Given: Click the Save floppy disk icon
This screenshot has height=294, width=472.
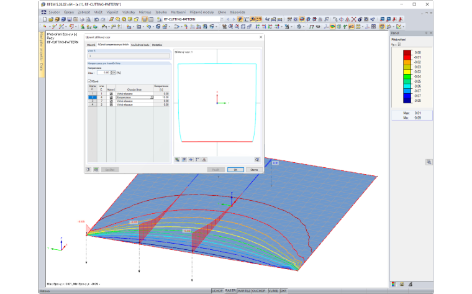Looking at the screenshot, I should [70, 19].
